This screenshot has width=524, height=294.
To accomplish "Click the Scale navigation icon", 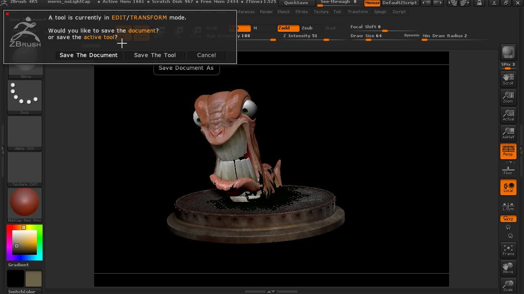I will click(508, 285).
